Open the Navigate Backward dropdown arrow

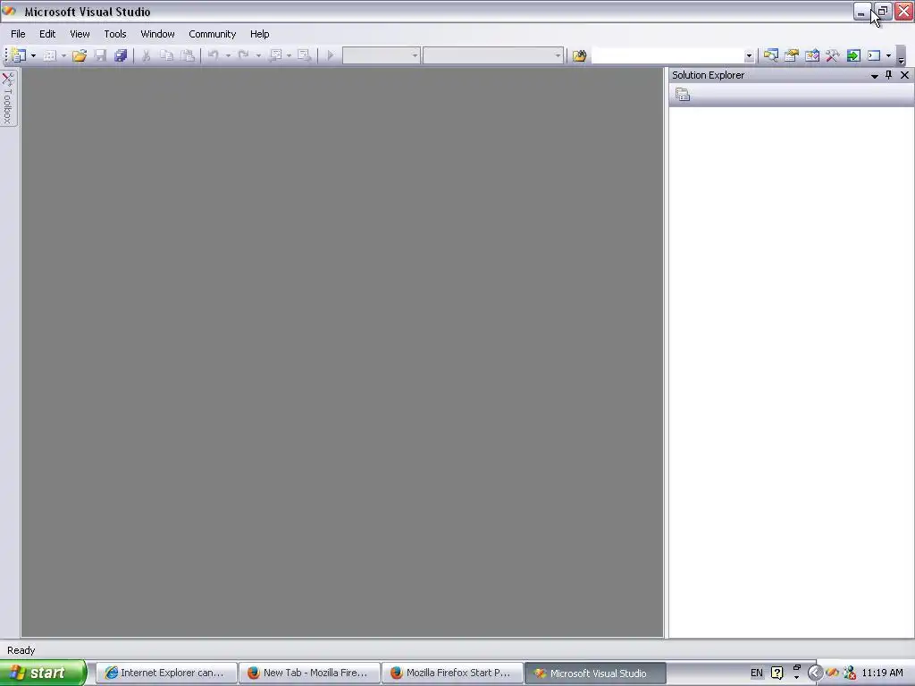[289, 55]
